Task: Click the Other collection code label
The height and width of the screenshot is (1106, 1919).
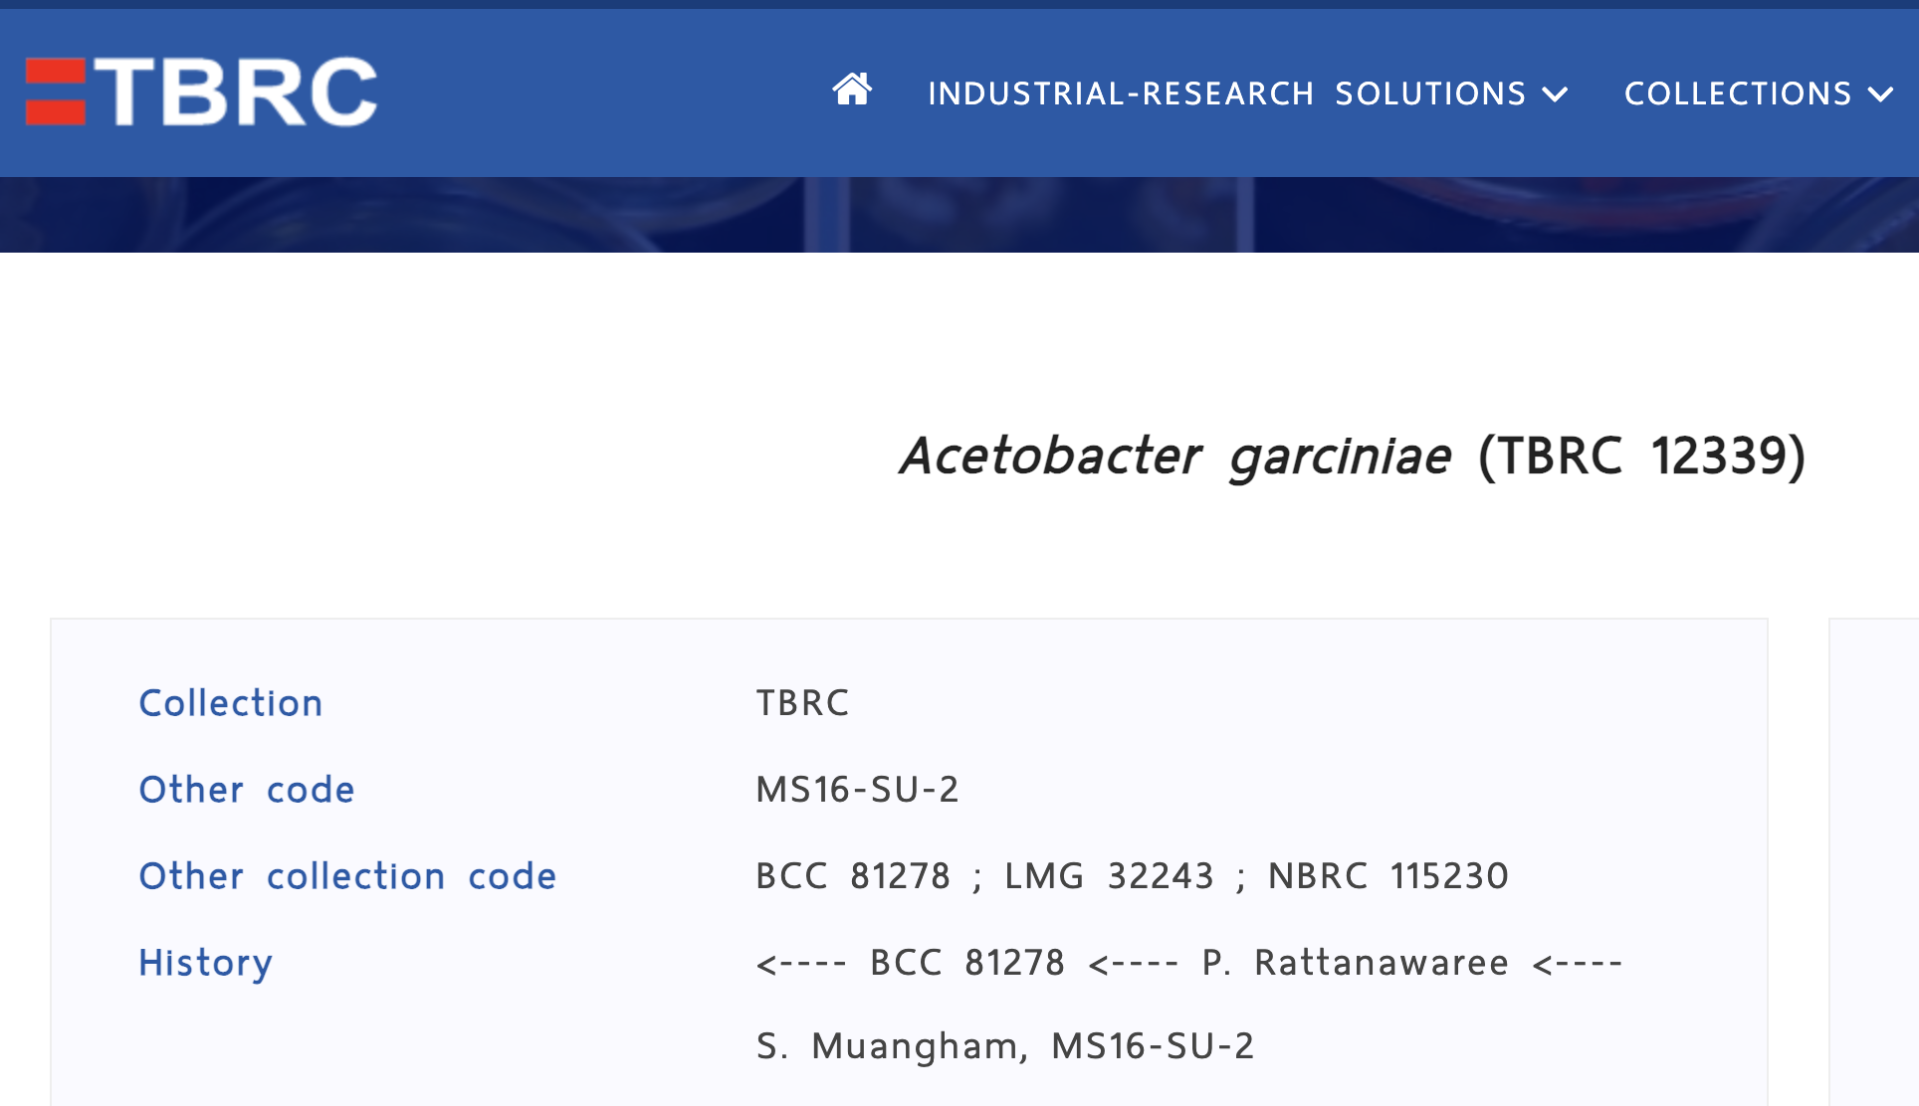Action: pyautogui.click(x=347, y=876)
